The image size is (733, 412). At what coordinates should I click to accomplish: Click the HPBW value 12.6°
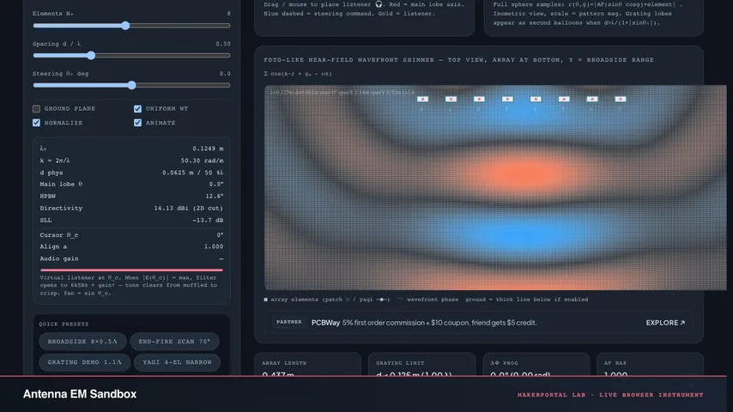coord(214,196)
